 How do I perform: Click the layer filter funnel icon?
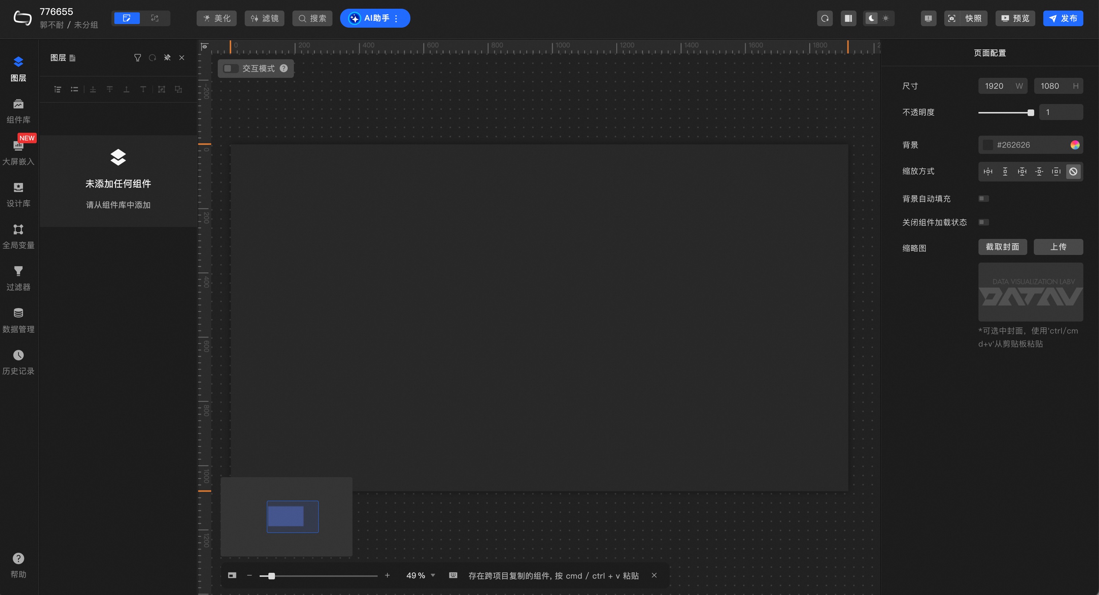click(137, 57)
